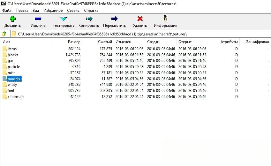Click the yellow Info (Информация) icon
This screenshot has height=166, width=271.
(165, 19)
